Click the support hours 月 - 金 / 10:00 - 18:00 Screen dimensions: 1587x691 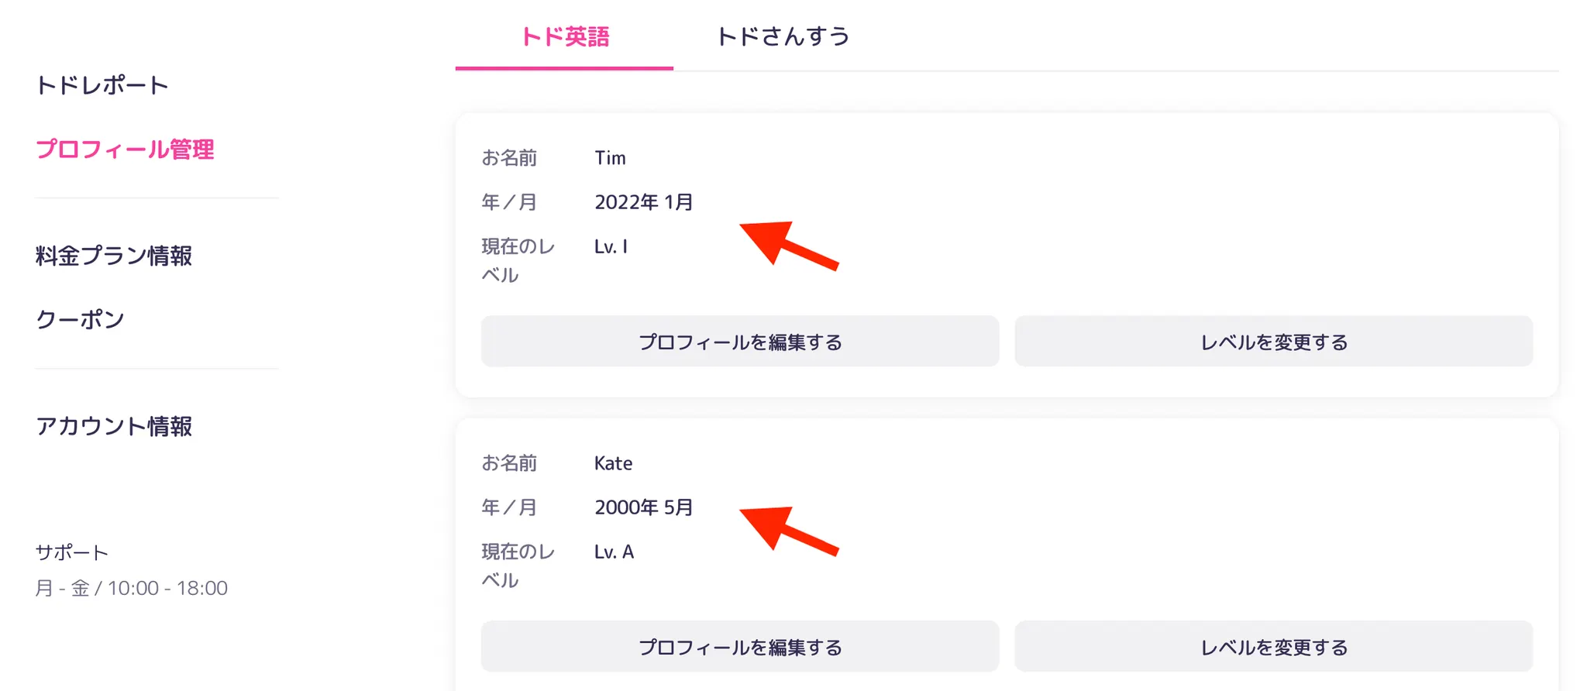[x=131, y=588]
